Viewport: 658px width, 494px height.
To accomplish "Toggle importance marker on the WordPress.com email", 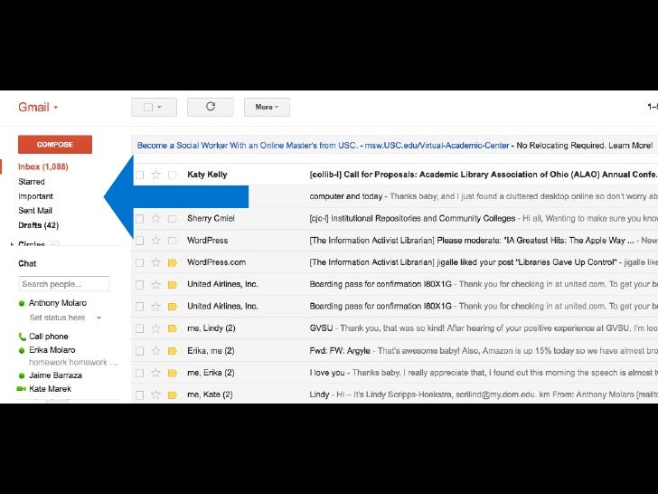I will tap(172, 262).
